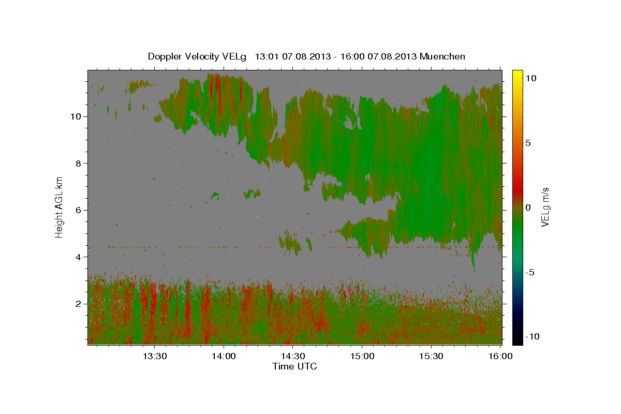The height and width of the screenshot is (414, 621).
Task: Click the 'VELg m/s' colorbar label
Action: 545,207
